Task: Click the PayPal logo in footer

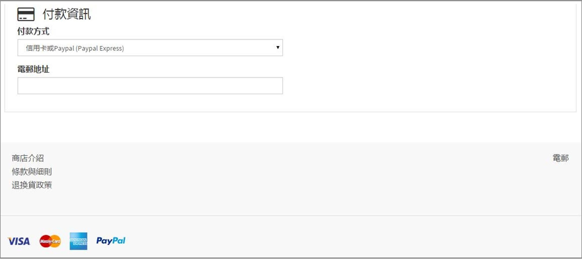Action: click(x=111, y=241)
